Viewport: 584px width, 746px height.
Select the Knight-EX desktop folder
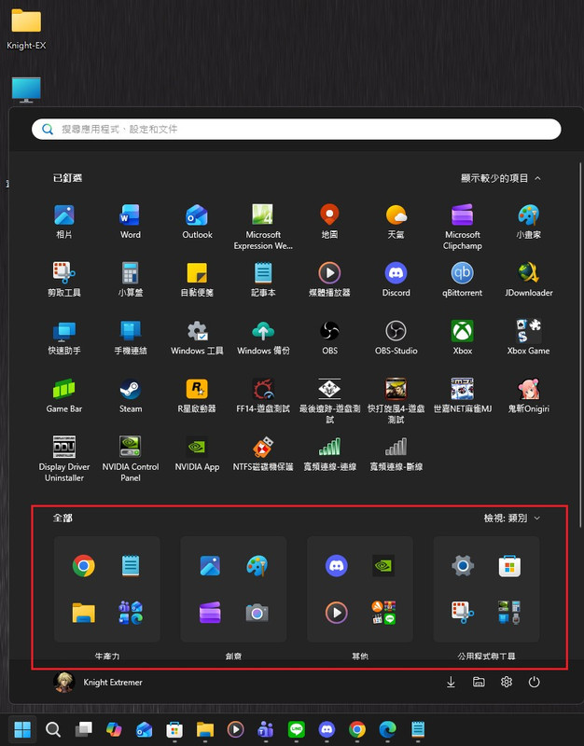26,29
